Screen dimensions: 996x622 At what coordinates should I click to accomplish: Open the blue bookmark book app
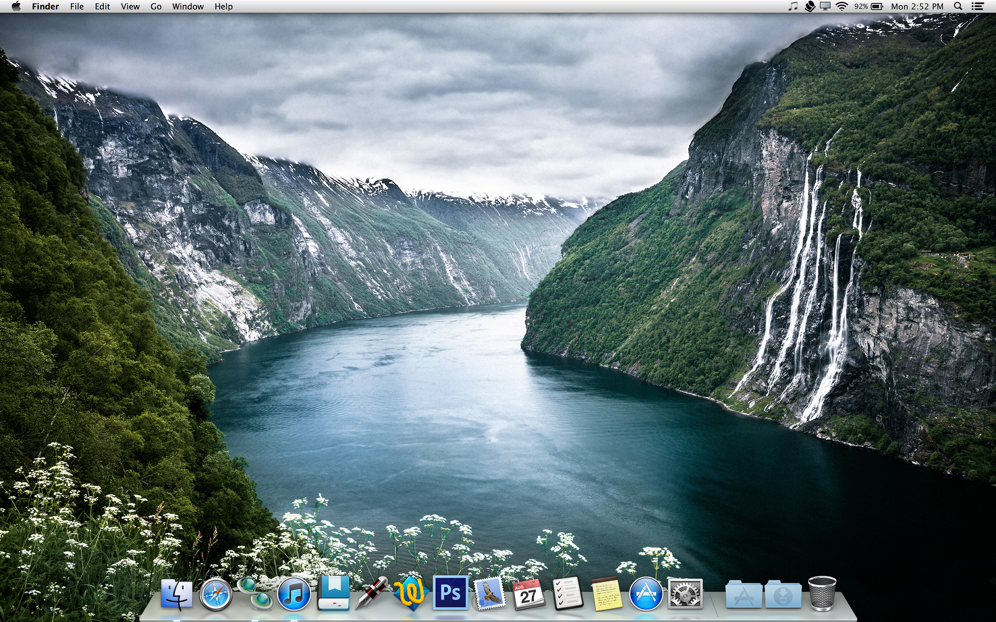(333, 593)
